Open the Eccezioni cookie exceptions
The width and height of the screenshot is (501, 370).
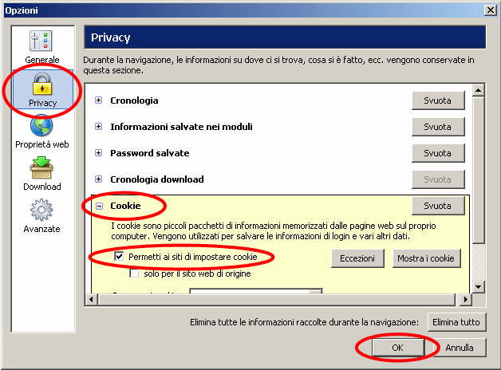click(357, 258)
